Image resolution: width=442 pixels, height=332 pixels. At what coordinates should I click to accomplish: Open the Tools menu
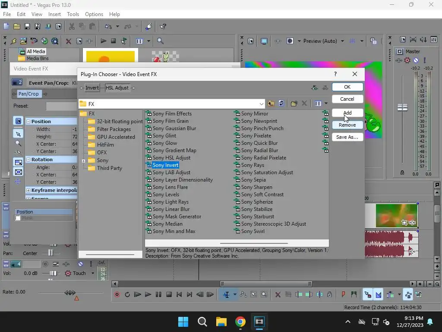point(73,14)
